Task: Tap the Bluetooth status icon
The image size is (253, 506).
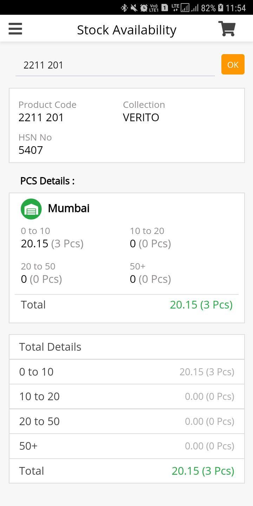Action: 124,8
